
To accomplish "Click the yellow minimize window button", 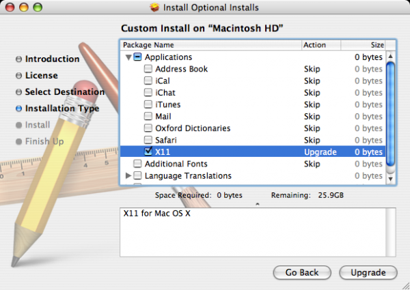I will tap(24, 7).
